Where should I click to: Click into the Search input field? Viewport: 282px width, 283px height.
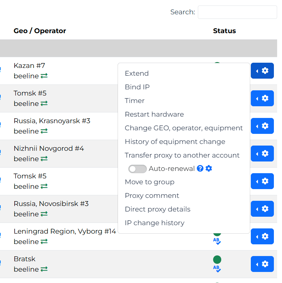[x=237, y=12]
